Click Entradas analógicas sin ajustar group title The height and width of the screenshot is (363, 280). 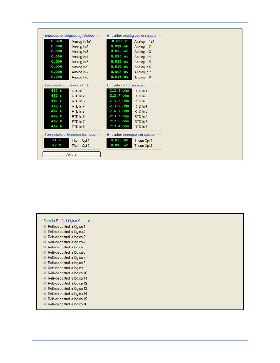tap(132, 36)
